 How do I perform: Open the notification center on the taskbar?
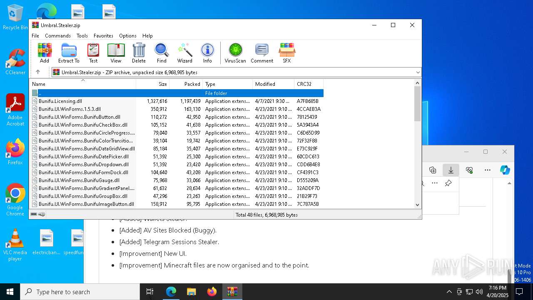(x=519, y=292)
